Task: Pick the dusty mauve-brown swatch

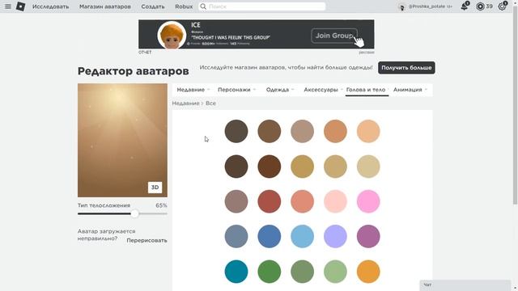Action: [x=236, y=201]
